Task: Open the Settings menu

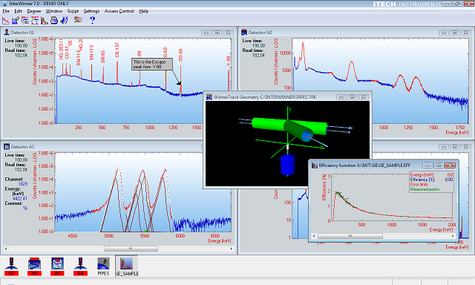Action: point(91,11)
